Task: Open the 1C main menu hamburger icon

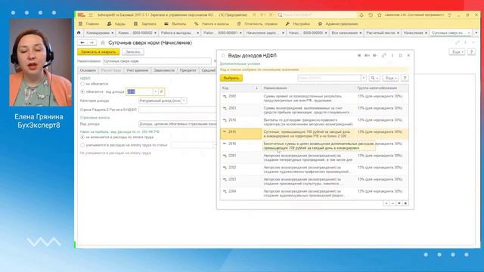Action: pos(91,15)
